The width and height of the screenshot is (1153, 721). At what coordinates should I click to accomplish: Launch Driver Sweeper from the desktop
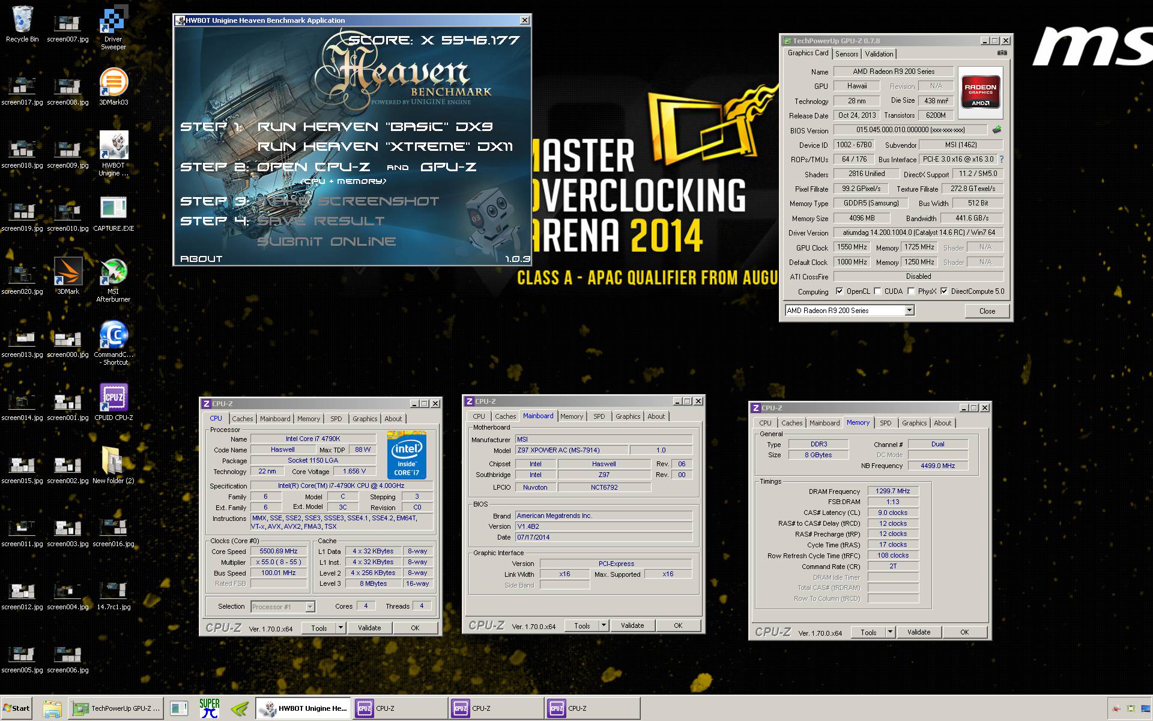[x=113, y=28]
